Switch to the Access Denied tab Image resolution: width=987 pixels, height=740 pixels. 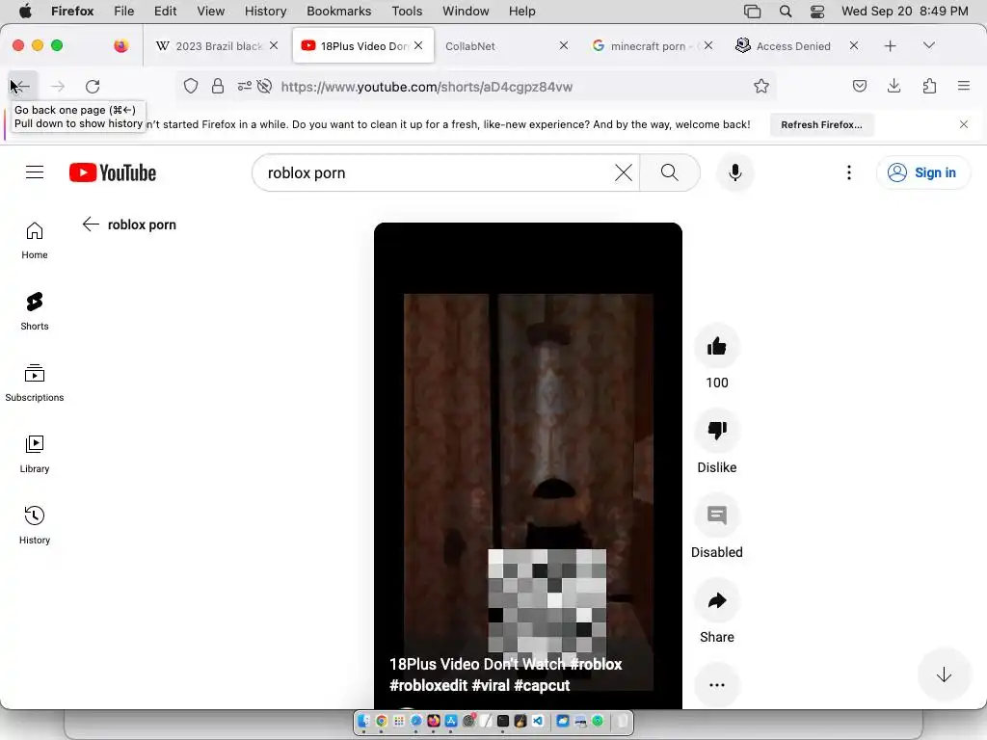point(793,46)
